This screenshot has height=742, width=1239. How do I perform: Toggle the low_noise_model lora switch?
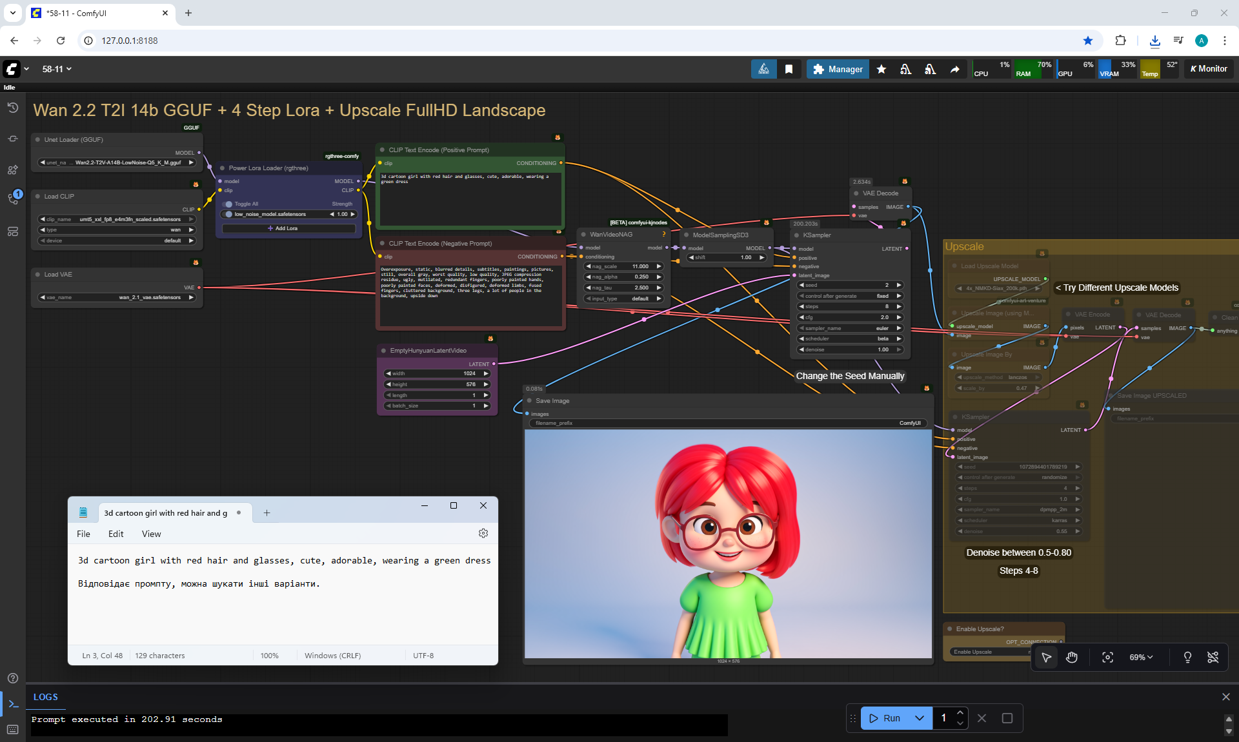click(228, 214)
